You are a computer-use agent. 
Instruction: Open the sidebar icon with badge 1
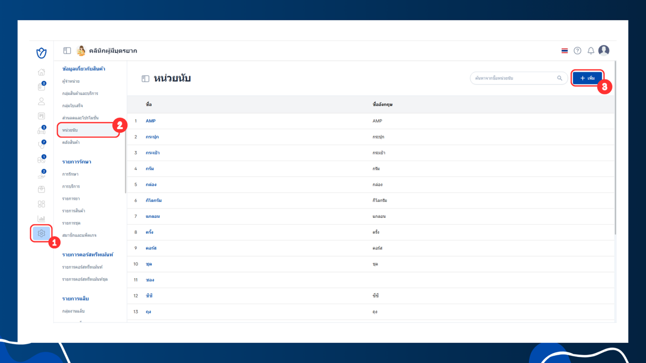tap(41, 160)
